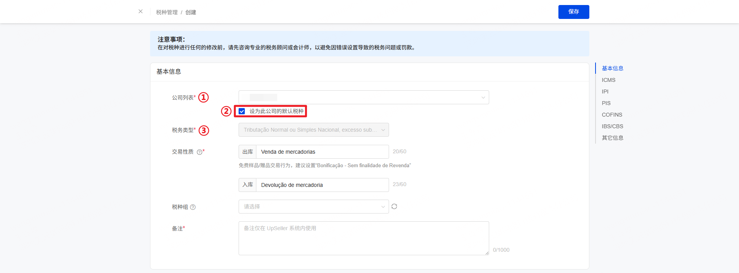Open the 公司列表 dropdown
The height and width of the screenshot is (273, 739).
pos(364,97)
